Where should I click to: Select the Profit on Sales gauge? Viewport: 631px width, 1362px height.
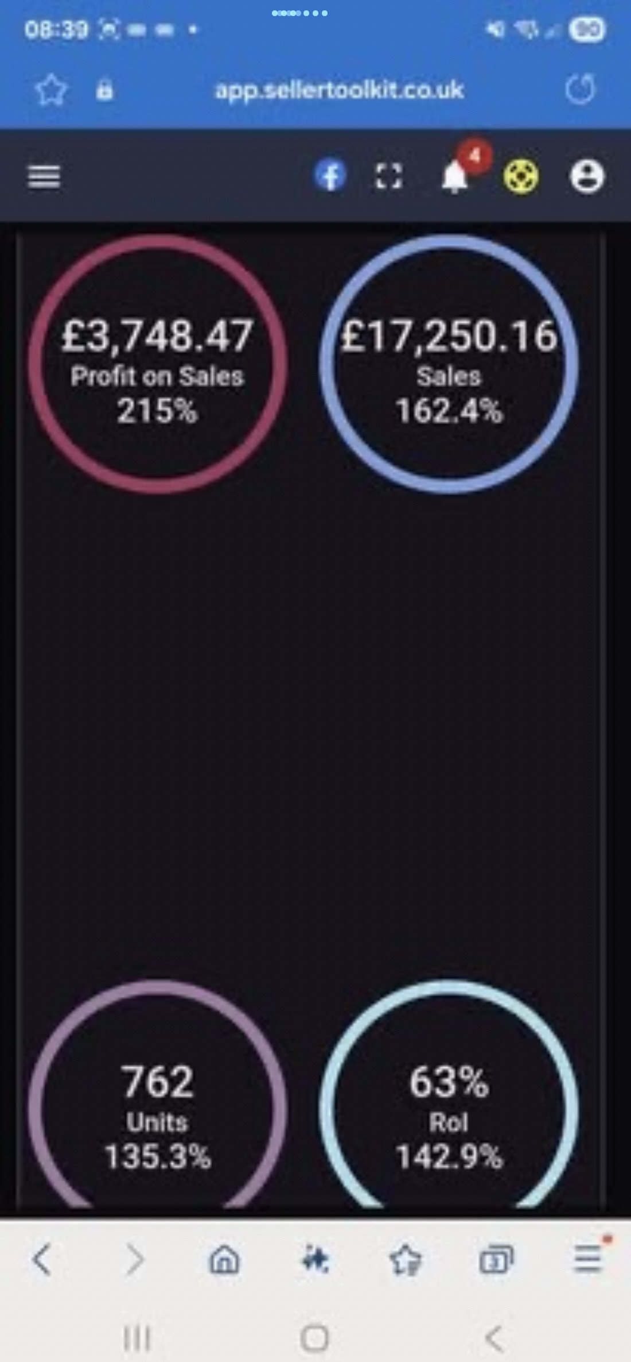(x=158, y=364)
